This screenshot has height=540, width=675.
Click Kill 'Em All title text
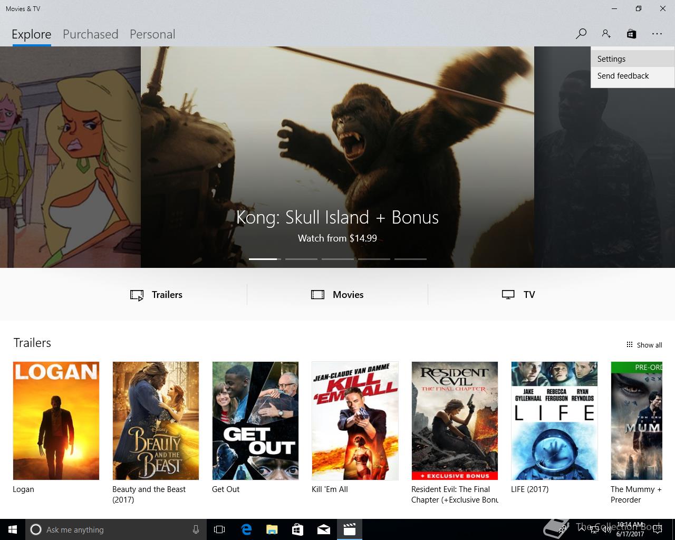pyautogui.click(x=330, y=489)
